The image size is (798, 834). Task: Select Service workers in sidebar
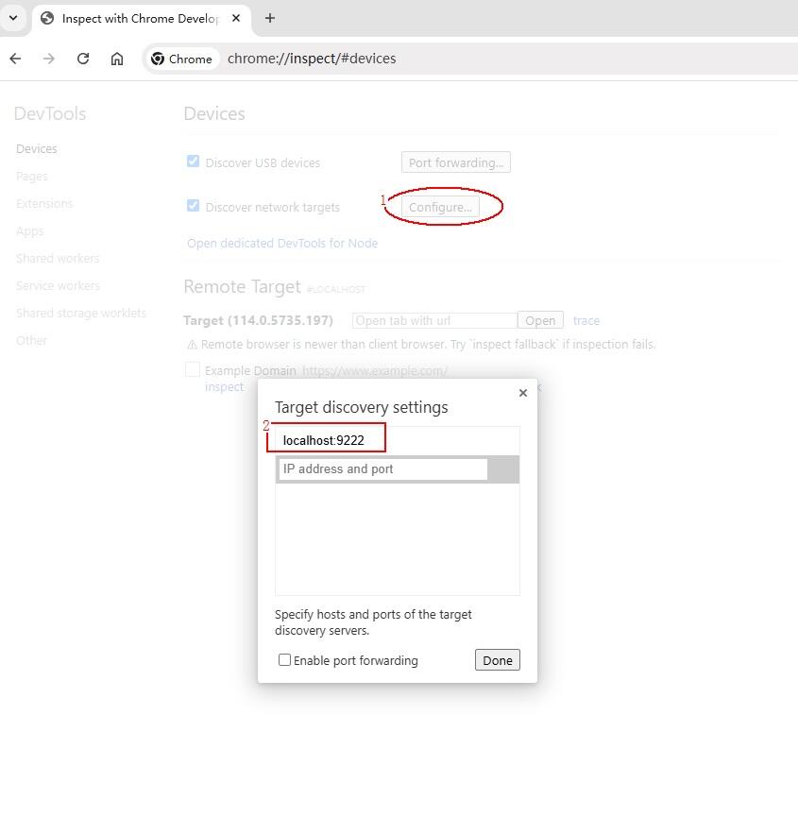58,286
